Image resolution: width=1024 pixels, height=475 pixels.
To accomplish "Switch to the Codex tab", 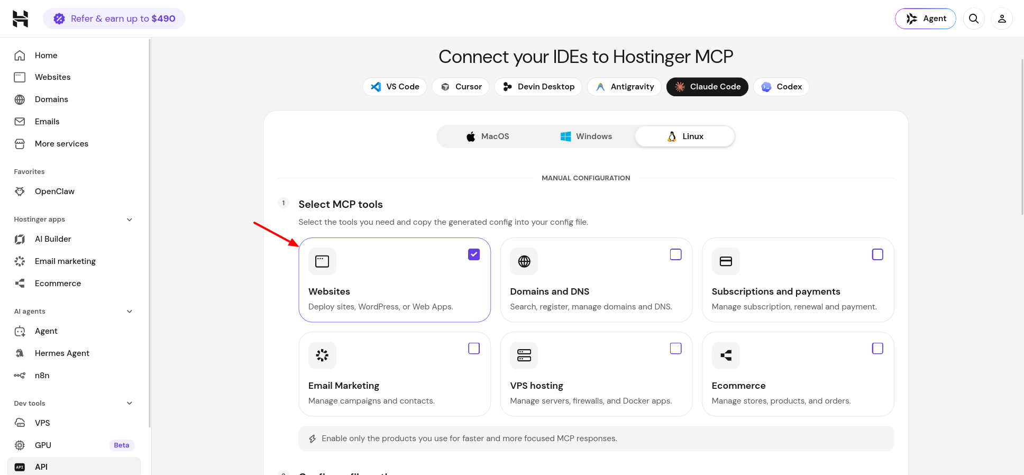I will [781, 87].
